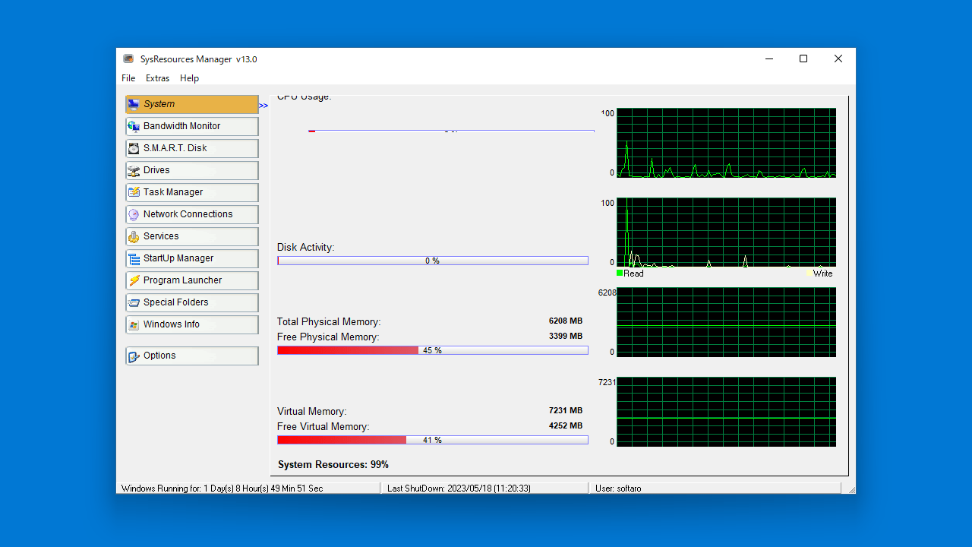
Task: Minimize the SysResources Manager window
Action: point(768,58)
